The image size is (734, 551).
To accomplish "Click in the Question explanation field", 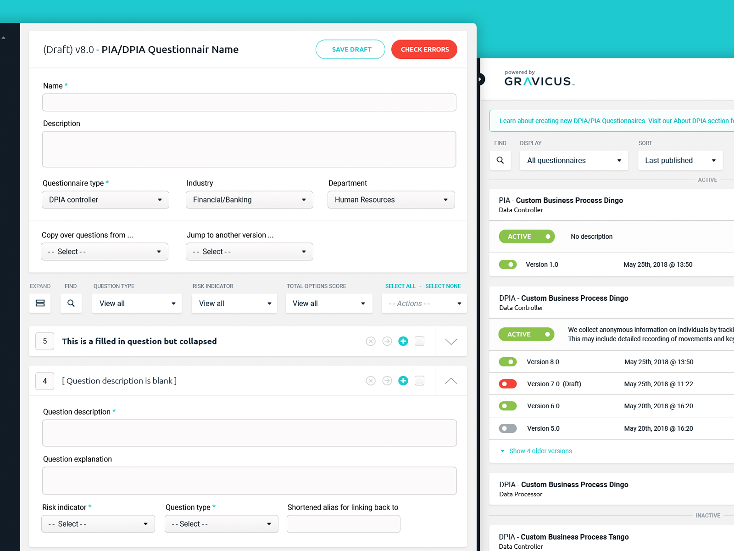I will 250,481.
